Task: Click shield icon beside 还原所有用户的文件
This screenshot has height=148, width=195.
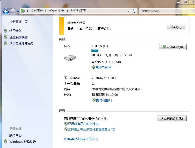Action: [x=66, y=124]
